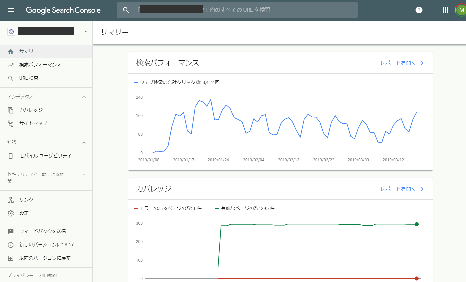Collapse the インデックス section
The width and height of the screenshot is (466, 282).
point(84,97)
